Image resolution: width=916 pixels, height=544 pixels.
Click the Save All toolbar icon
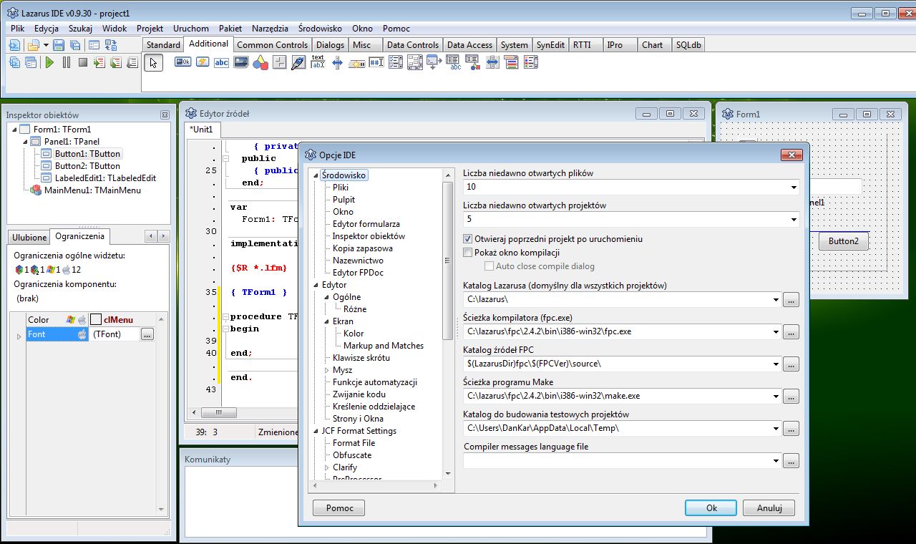point(75,45)
